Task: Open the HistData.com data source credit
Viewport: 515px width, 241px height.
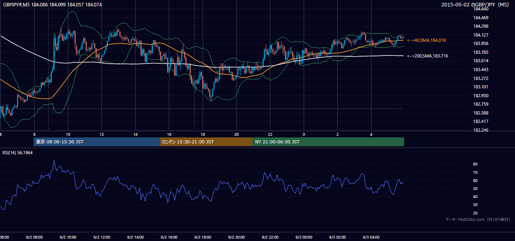Action: 478,219
